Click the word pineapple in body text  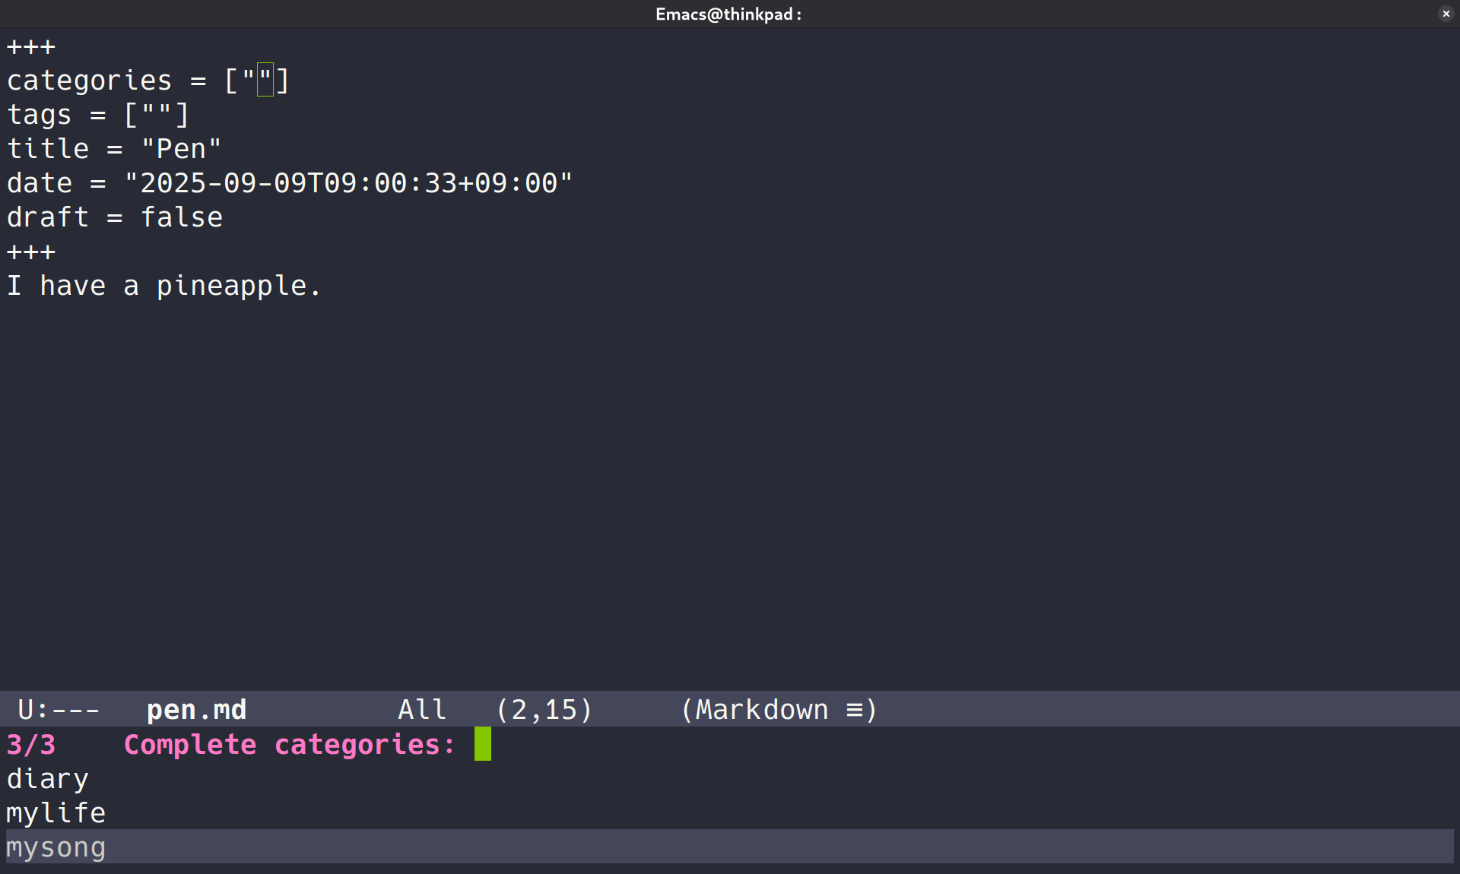click(x=231, y=286)
